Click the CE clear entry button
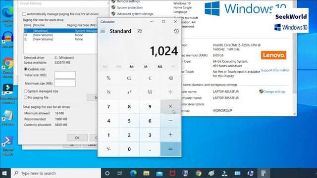The width and height of the screenshot is (317, 178). [129, 78]
